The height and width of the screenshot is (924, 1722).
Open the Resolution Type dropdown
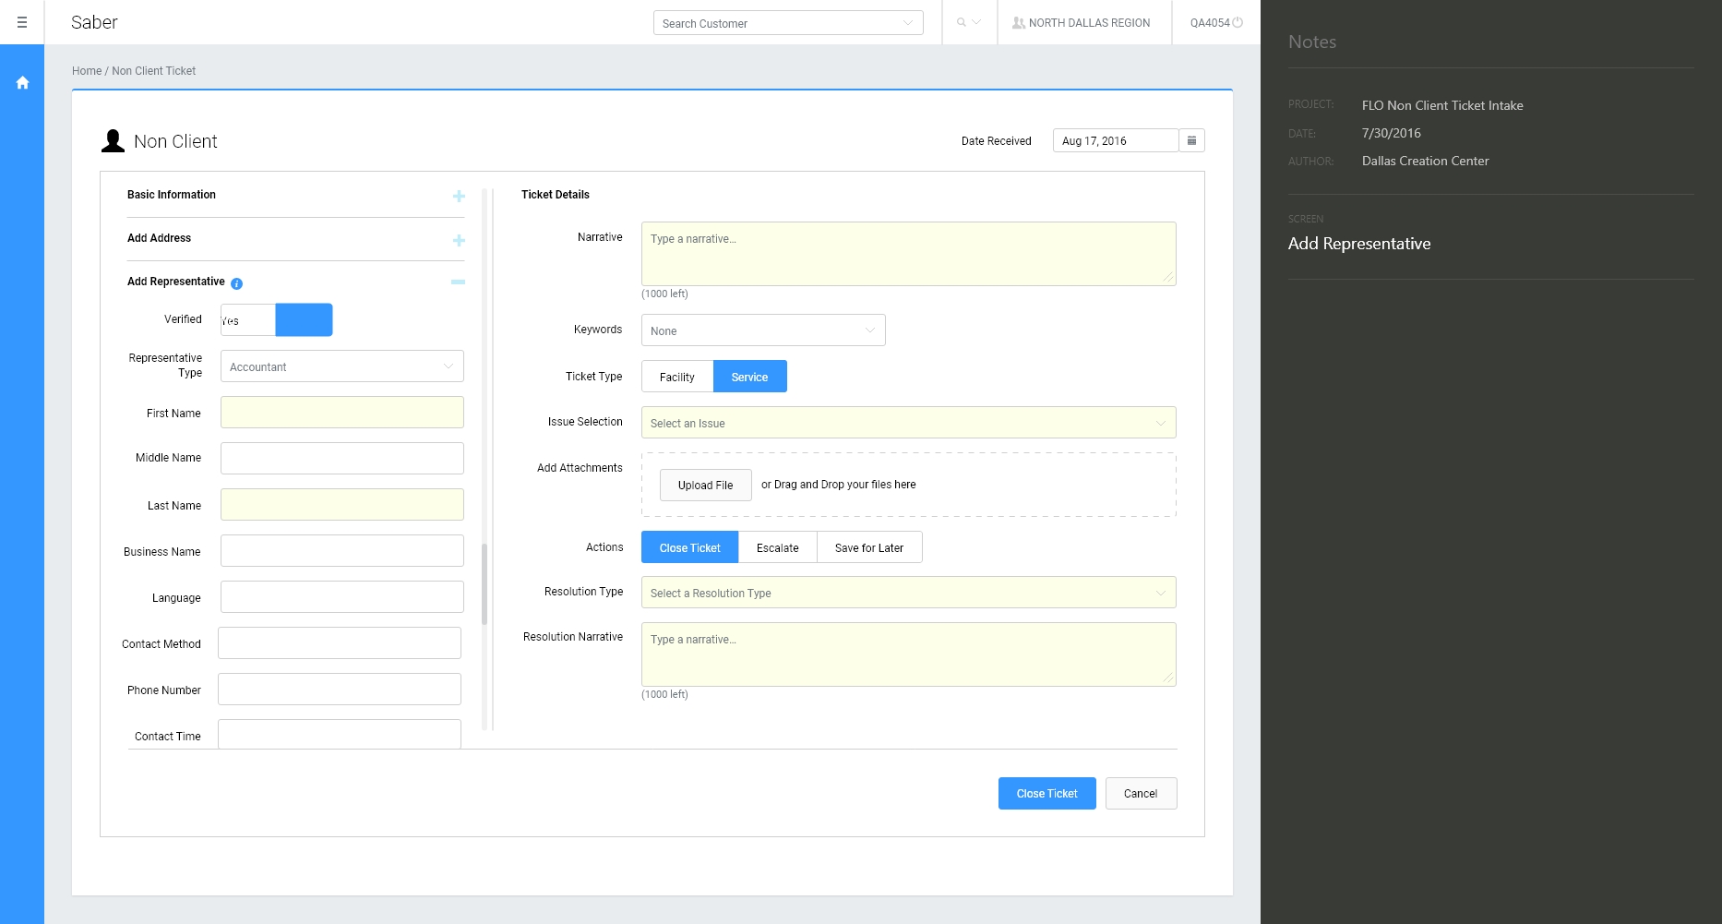point(909,593)
